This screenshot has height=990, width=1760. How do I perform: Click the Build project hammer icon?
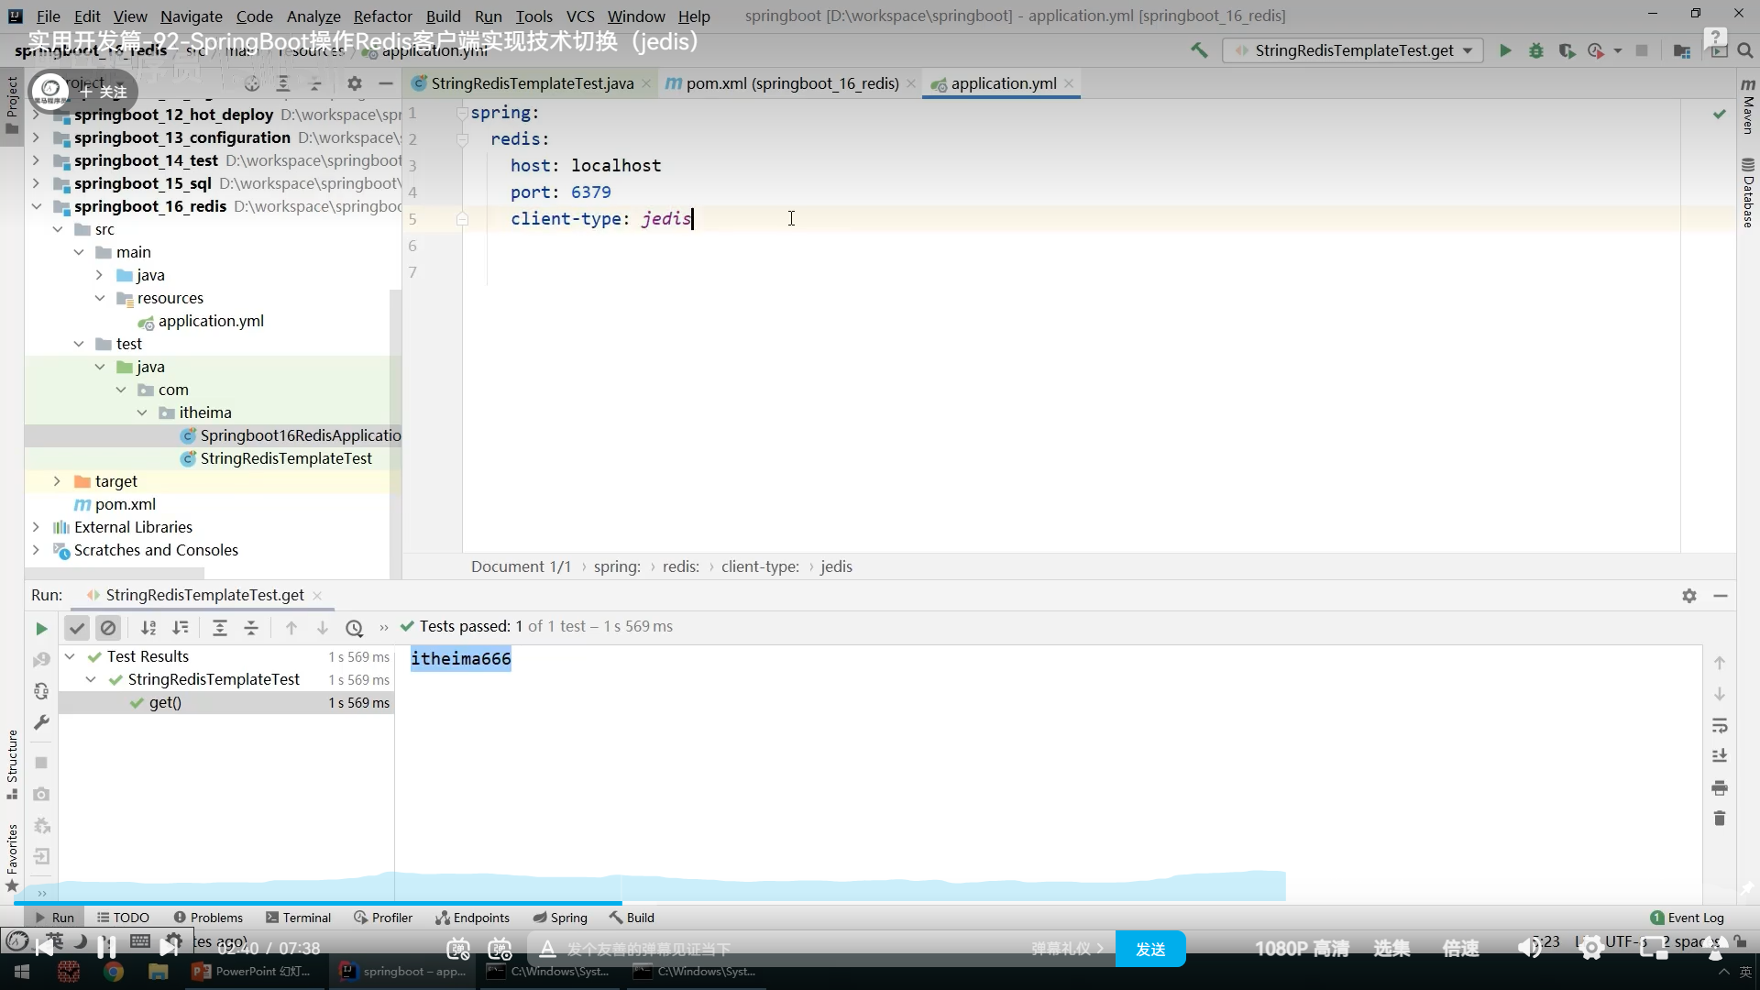pyautogui.click(x=1199, y=50)
